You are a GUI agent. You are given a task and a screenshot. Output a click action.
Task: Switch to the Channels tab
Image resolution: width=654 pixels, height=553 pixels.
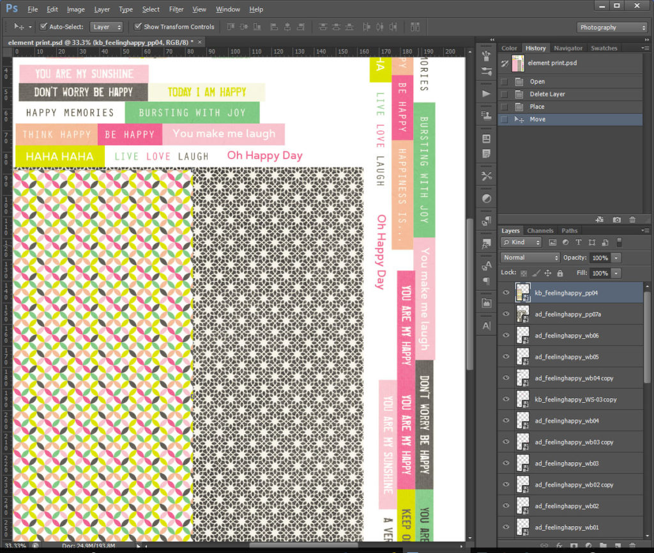click(x=540, y=231)
